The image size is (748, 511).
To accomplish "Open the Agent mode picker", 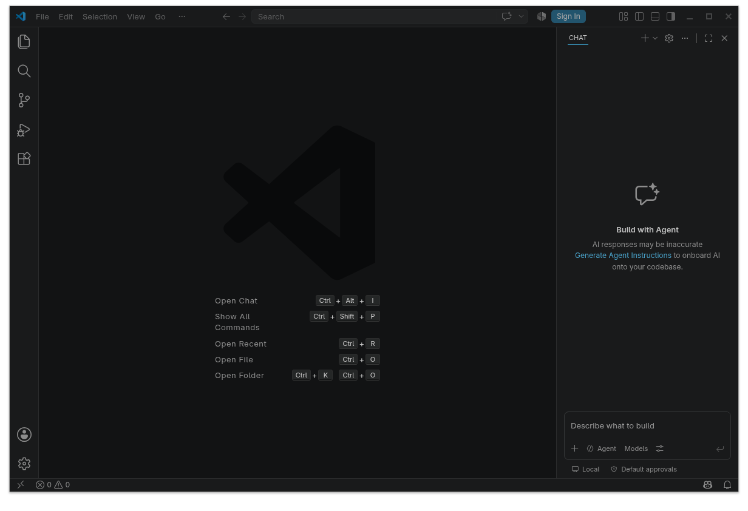I will click(601, 448).
